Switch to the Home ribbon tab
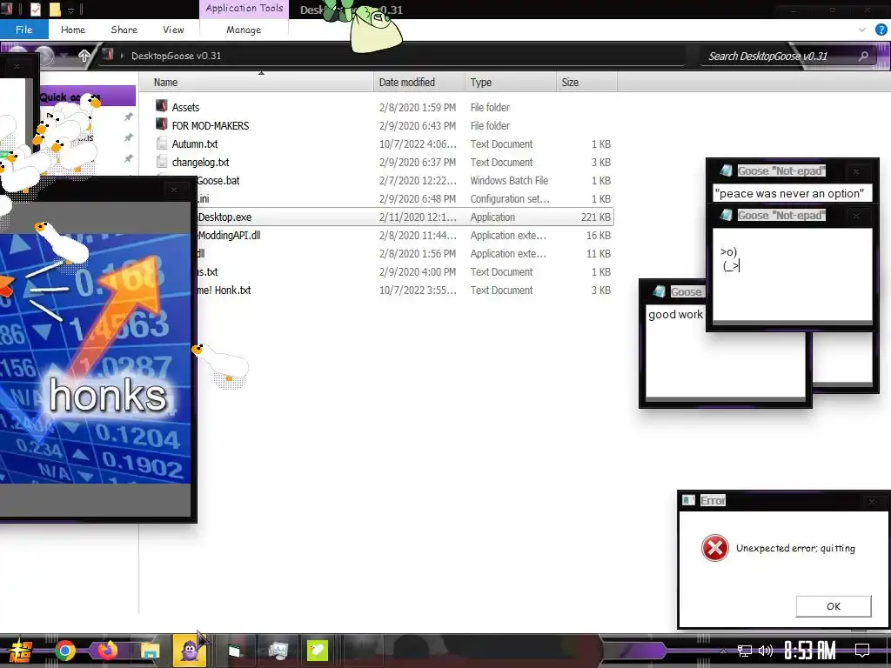 pos(73,30)
